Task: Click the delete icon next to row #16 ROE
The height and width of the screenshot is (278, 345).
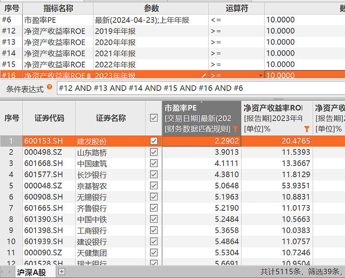Action: [89, 76]
